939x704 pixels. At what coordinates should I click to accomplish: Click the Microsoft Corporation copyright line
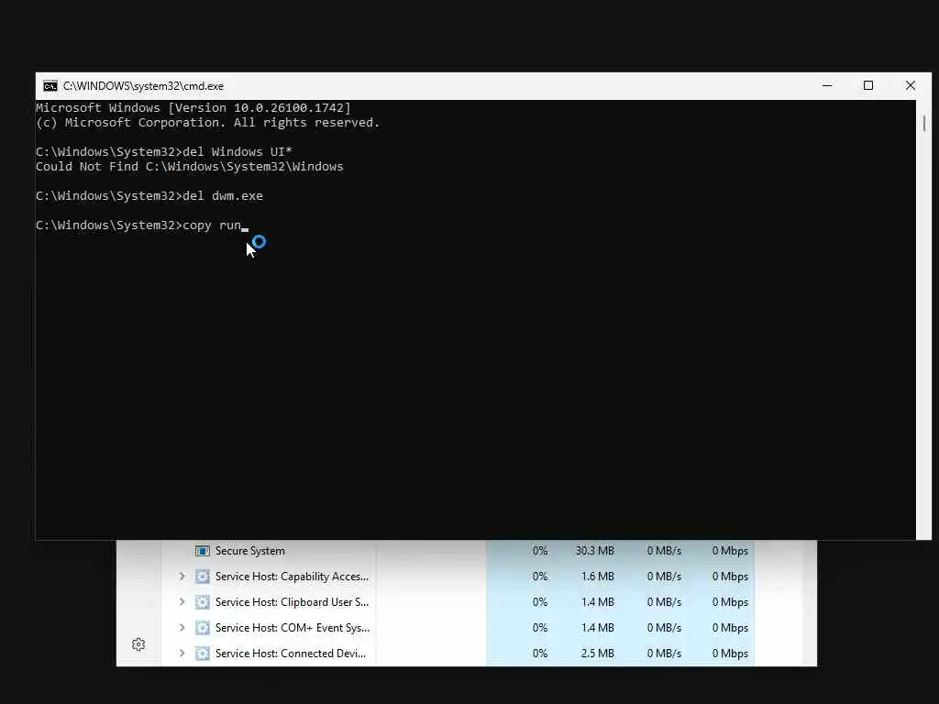click(208, 123)
